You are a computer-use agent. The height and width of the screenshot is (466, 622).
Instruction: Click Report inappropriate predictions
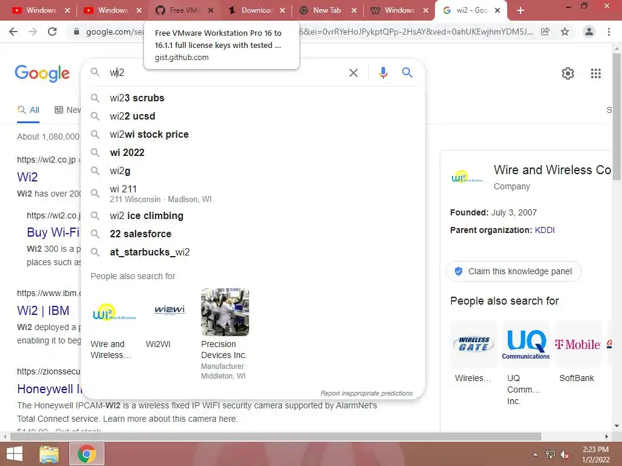366,393
